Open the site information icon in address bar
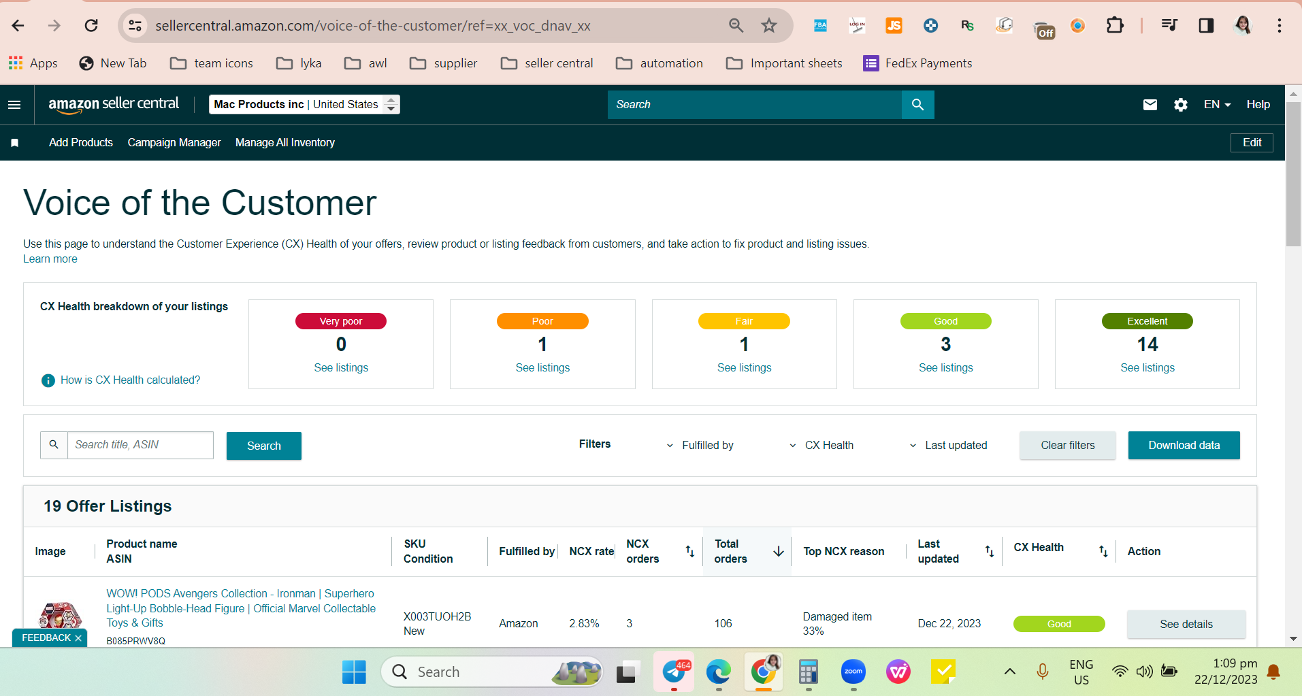1302x696 pixels. (x=135, y=26)
